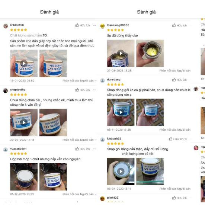The width and height of the screenshot is (205, 205).
Task: Expand seller reply under vuavangden's review
Action: [79, 194]
